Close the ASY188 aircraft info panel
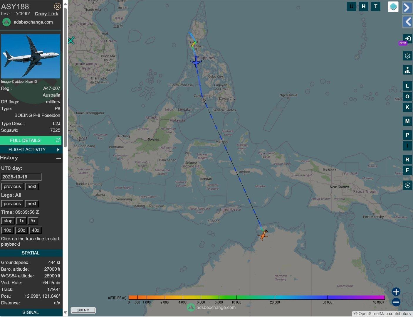The width and height of the screenshot is (413, 317). pos(58,6)
